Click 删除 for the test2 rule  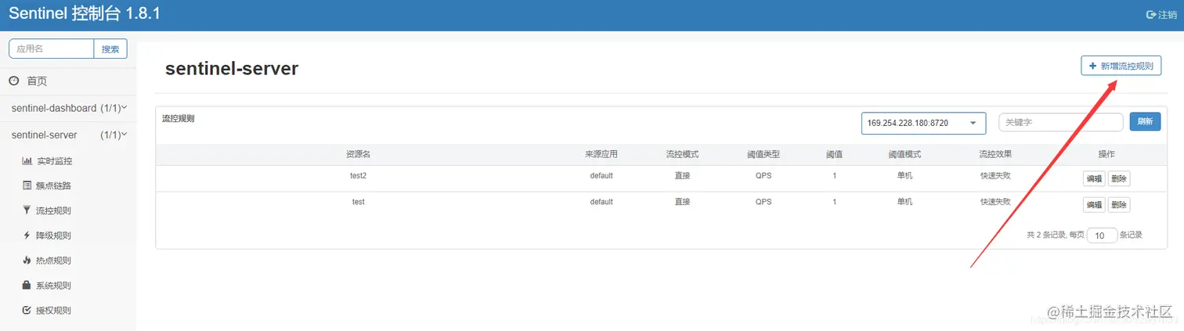[1119, 178]
